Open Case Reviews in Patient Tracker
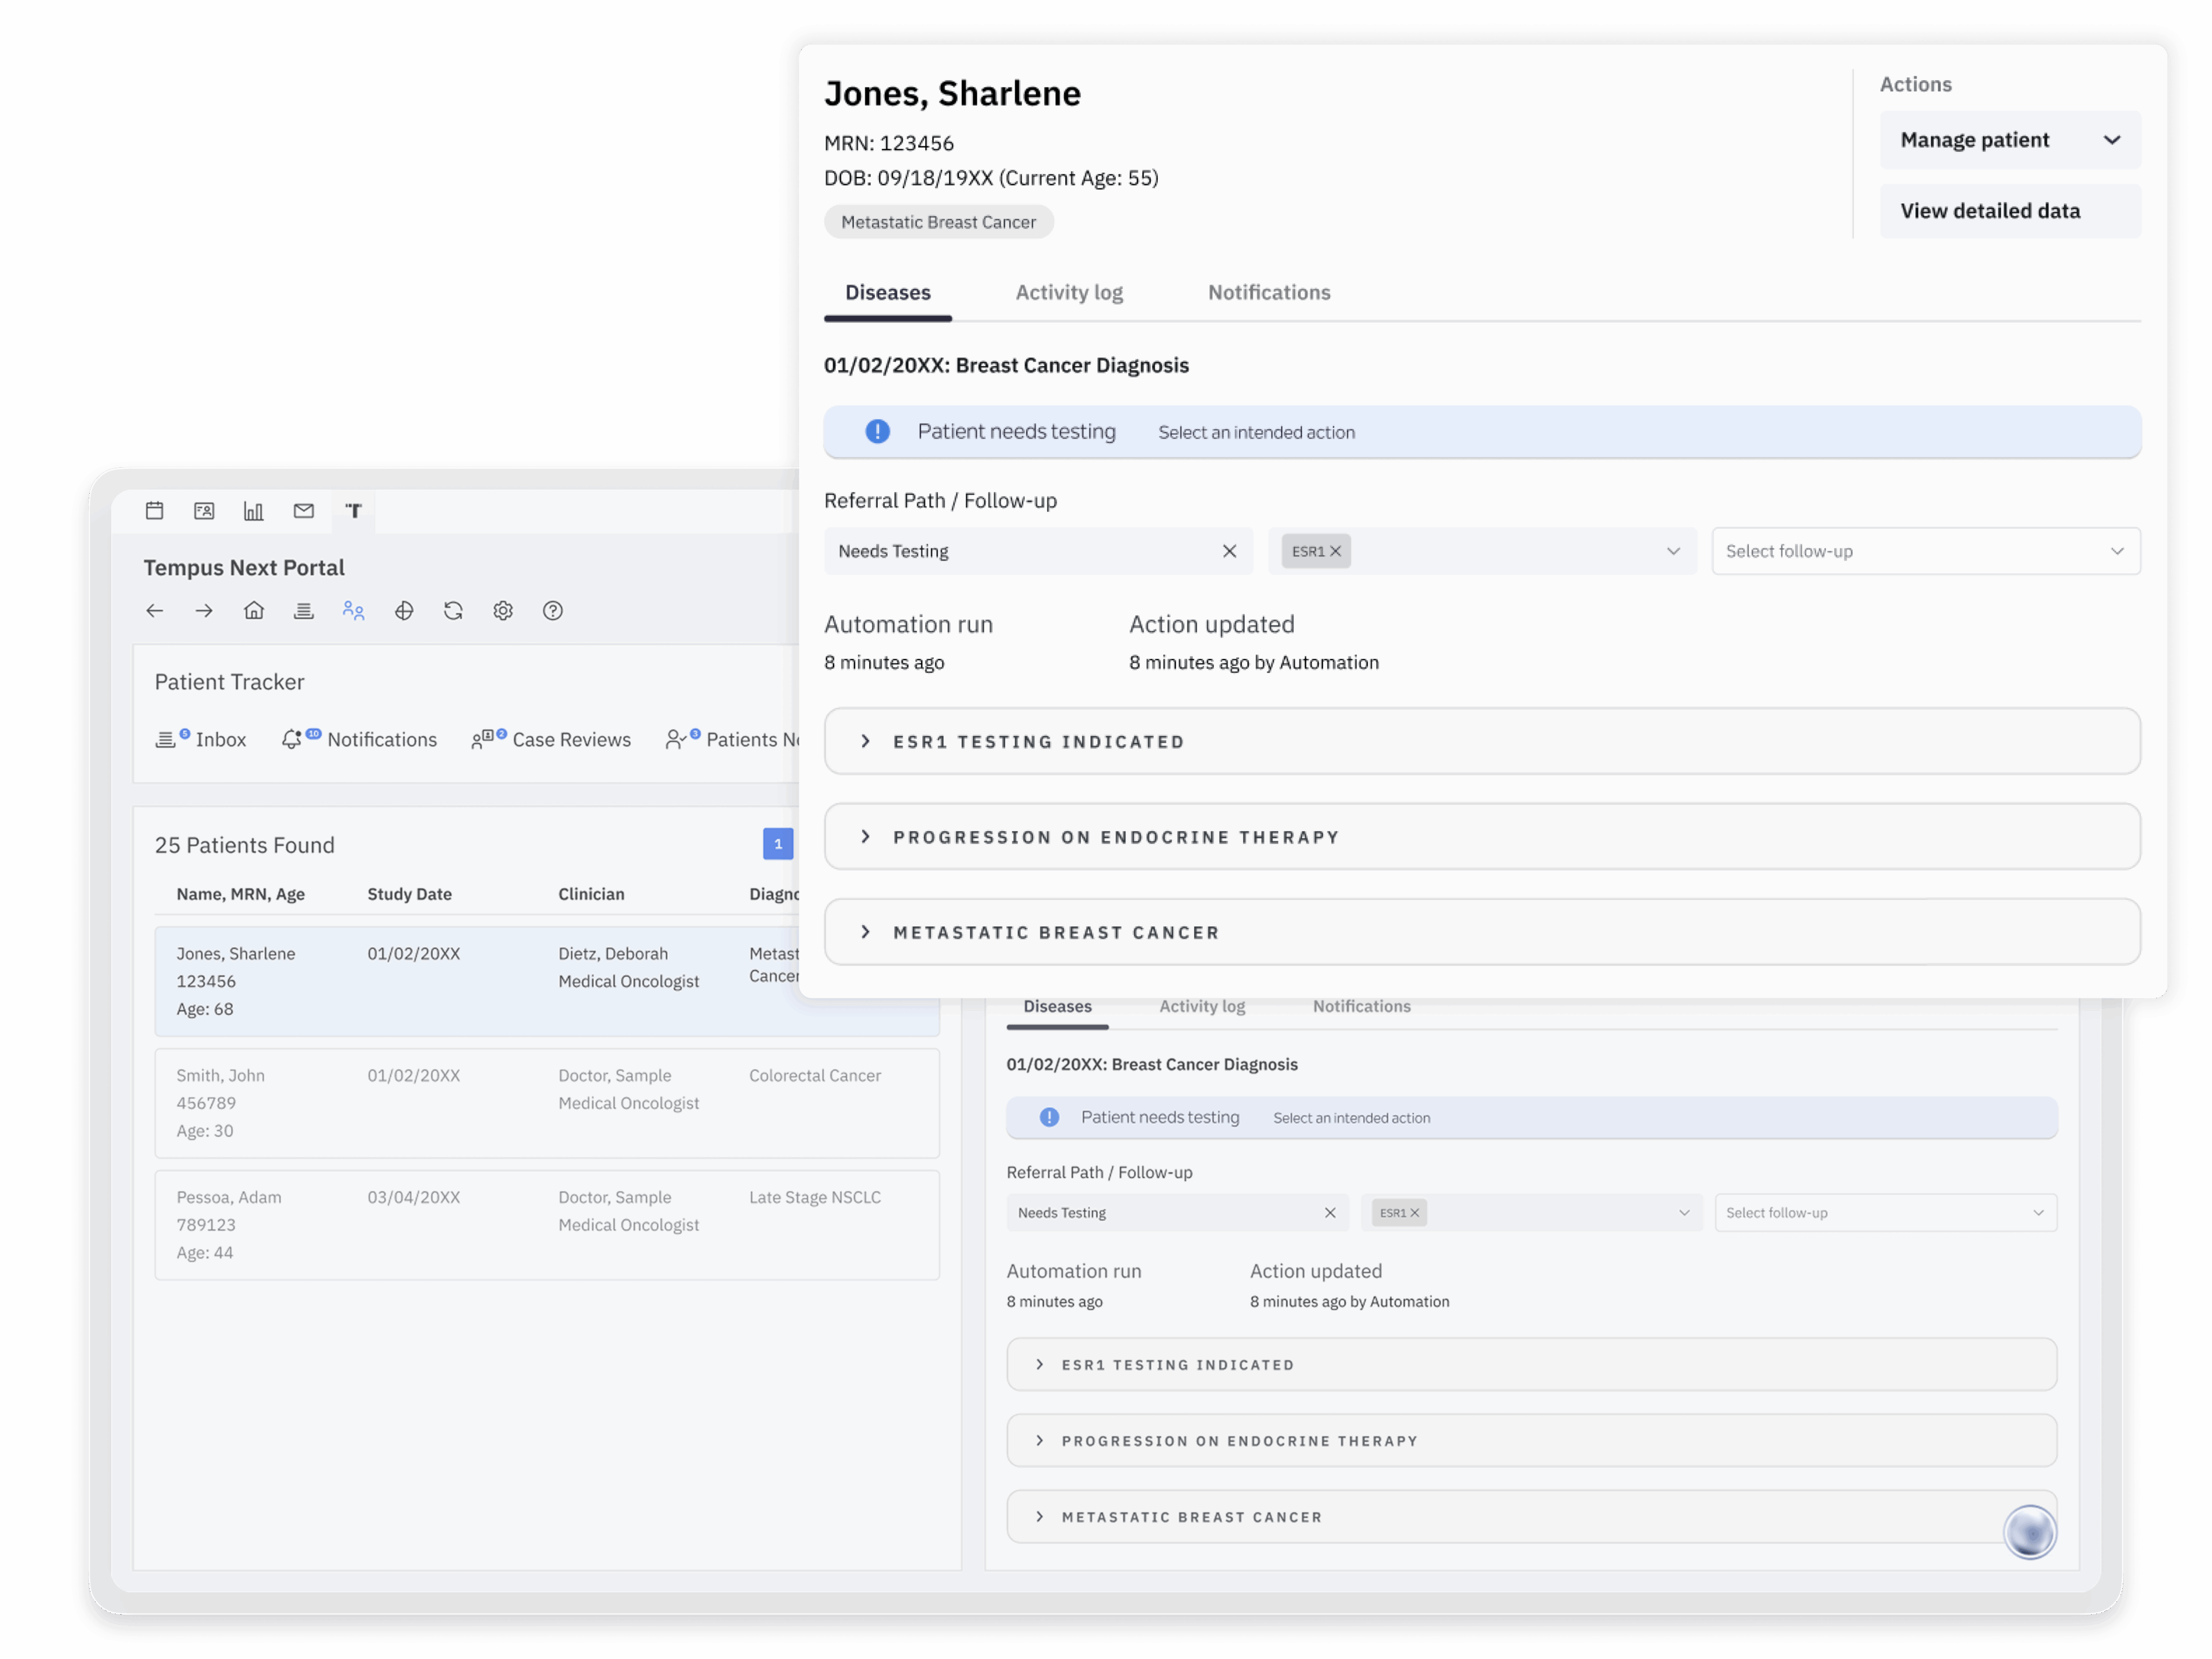 point(551,739)
